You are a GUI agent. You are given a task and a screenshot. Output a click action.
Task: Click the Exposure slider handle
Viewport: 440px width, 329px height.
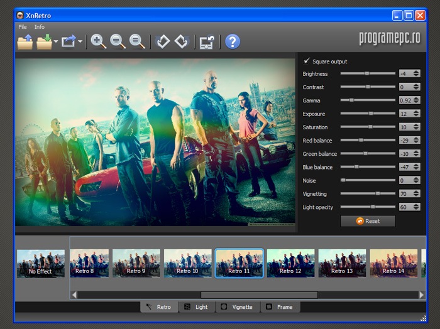pos(371,114)
